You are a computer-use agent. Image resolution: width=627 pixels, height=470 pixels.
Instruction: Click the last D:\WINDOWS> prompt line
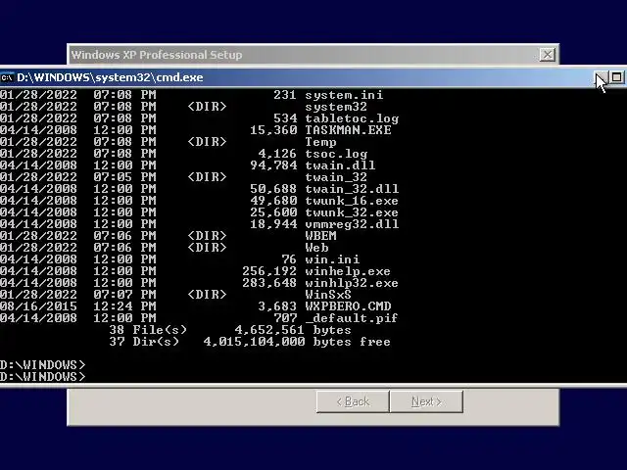43,377
